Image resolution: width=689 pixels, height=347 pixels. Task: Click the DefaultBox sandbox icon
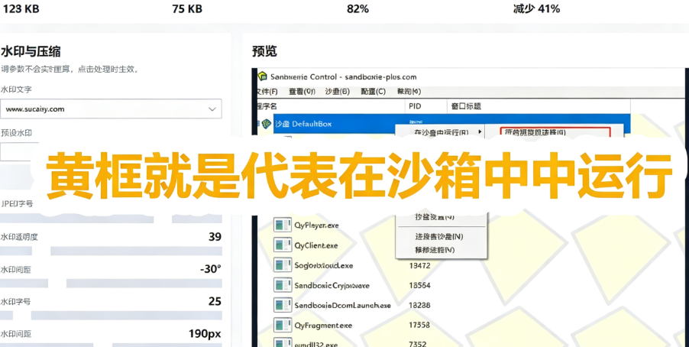266,124
